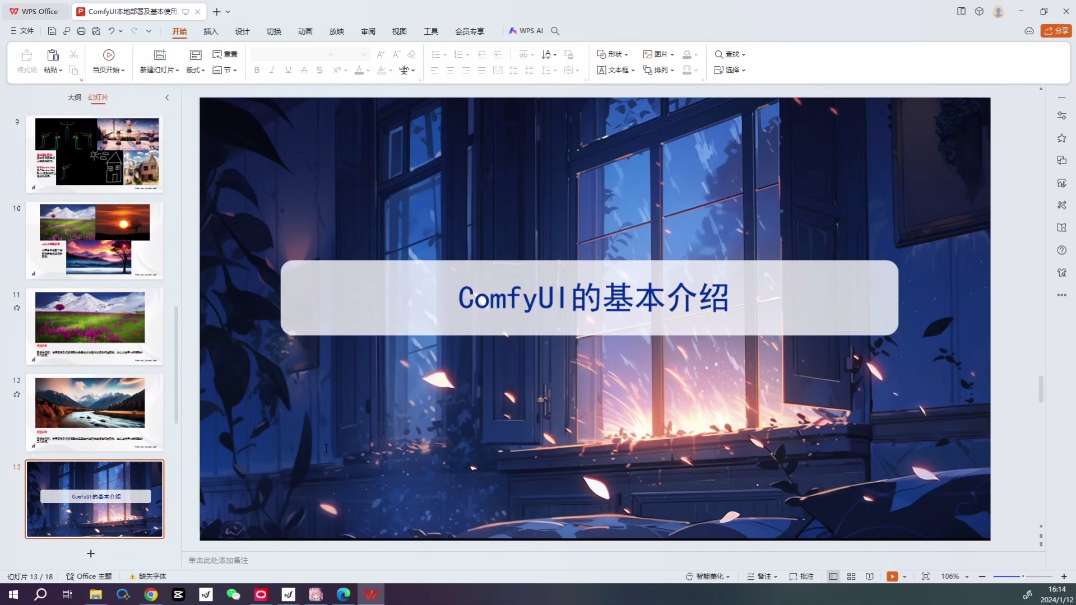Toggle the 备注 notes pane

pos(762,576)
